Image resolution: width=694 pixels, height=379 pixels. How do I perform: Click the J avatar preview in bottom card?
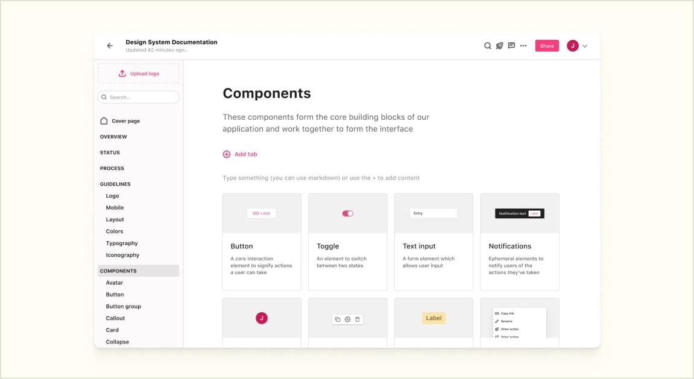pos(262,318)
